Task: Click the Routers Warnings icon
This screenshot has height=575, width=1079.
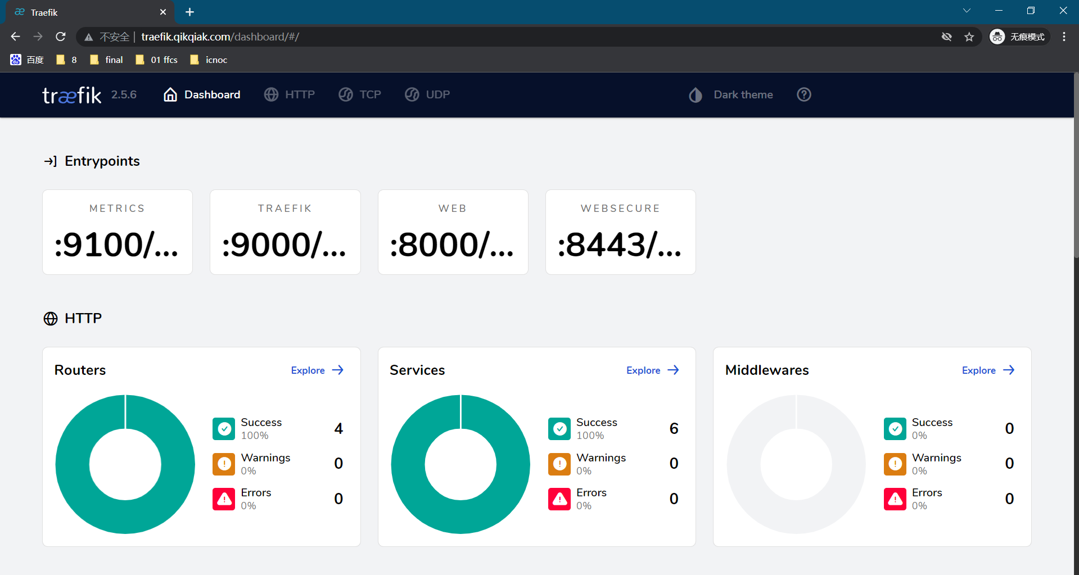Action: (x=224, y=464)
